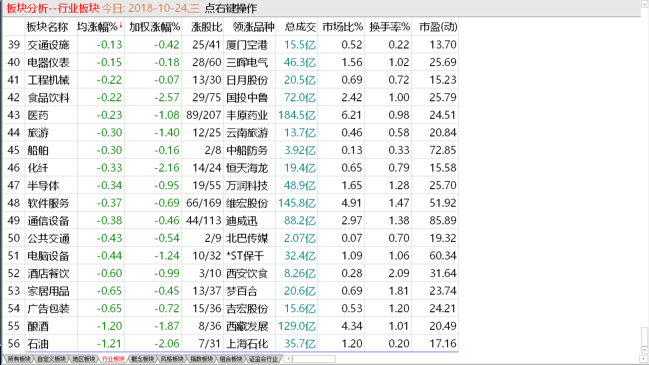Select the 医药 sector name
Viewport: 649px width, 365px height.
coord(38,115)
